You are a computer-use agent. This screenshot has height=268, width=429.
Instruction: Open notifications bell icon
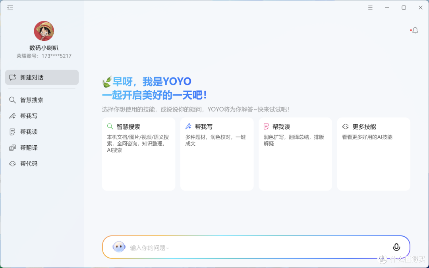click(x=415, y=30)
